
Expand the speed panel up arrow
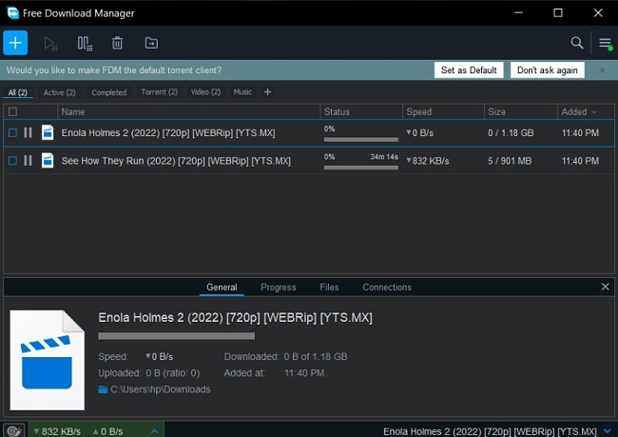(x=154, y=431)
